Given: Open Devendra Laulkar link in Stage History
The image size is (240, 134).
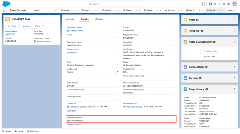Looking at the screenshot, I should tap(207, 111).
